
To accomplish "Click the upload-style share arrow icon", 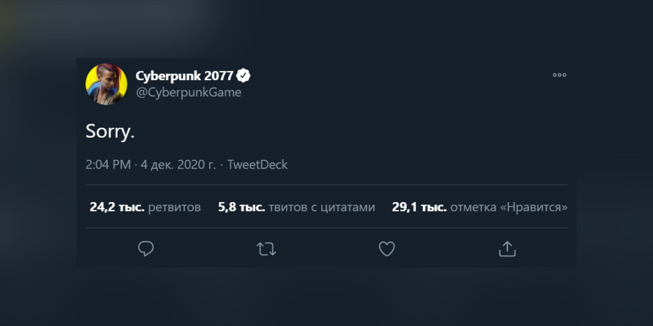I will (x=507, y=248).
